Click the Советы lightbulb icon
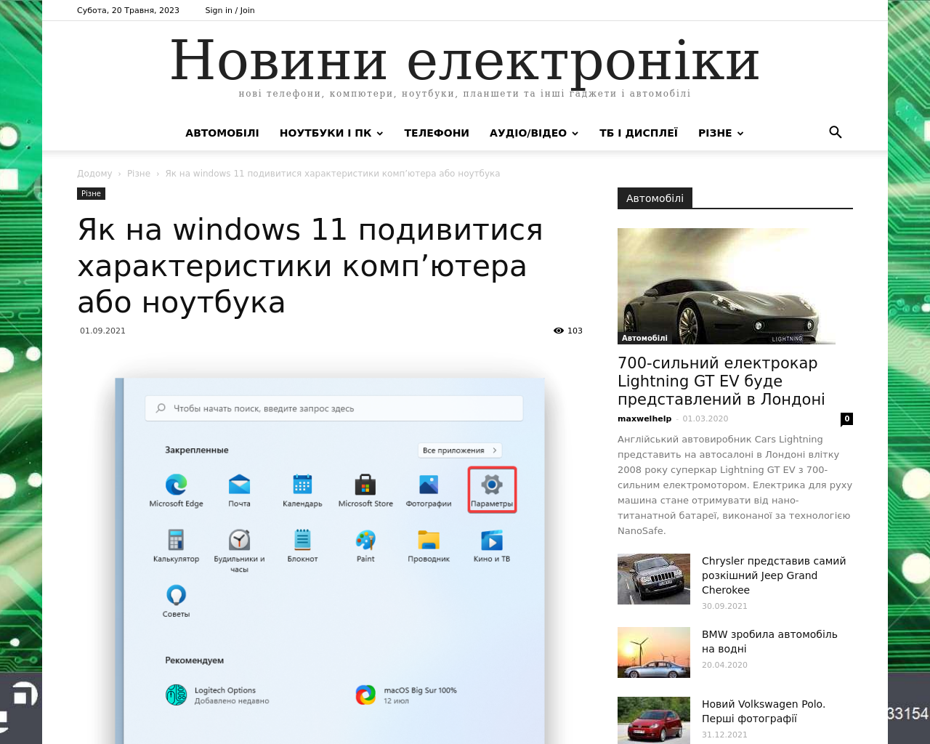Viewport: 930px width, 744px height. (x=176, y=595)
